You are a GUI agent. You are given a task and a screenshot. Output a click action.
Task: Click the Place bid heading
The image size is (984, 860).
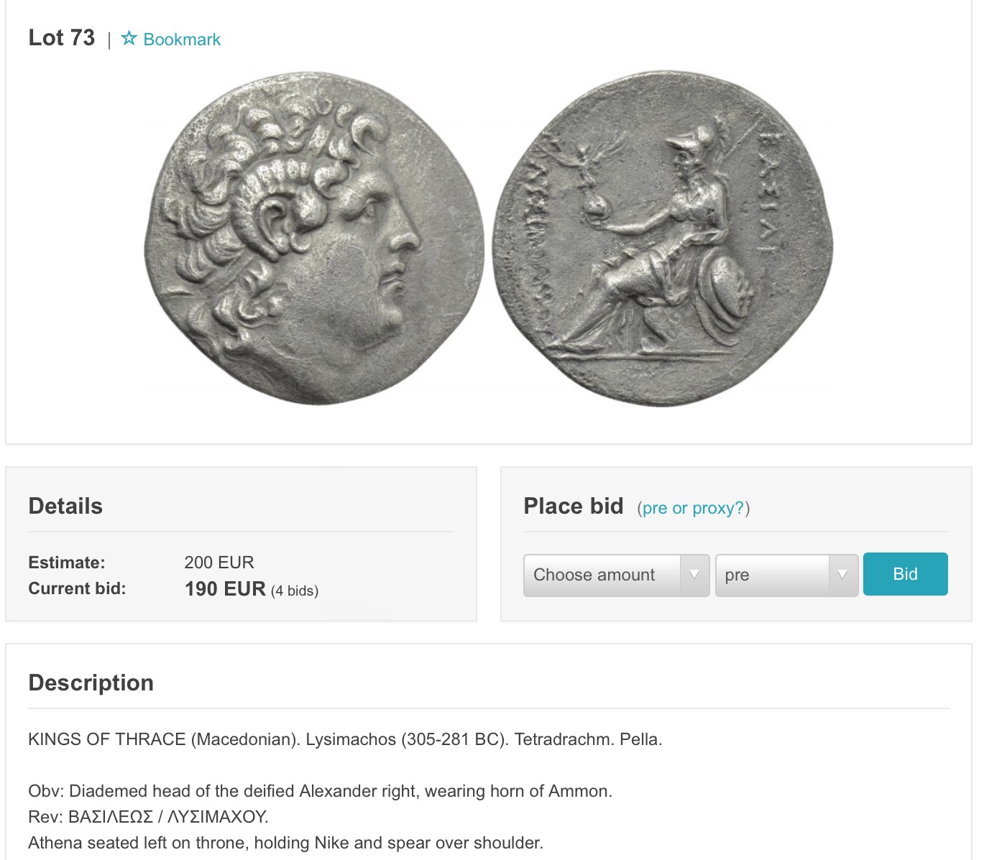point(574,506)
